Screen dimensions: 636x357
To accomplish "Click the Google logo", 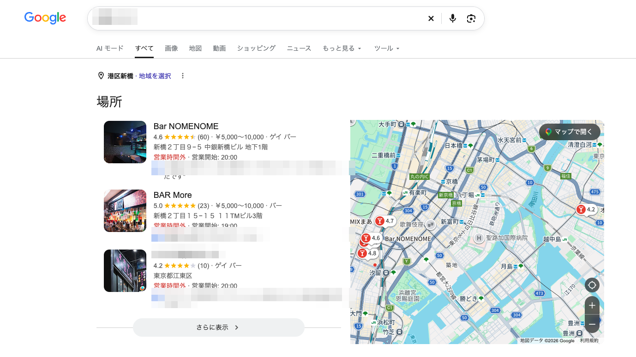I will 45,18.
